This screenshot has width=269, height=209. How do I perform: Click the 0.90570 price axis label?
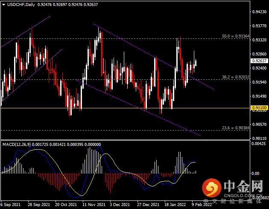pos(260,125)
